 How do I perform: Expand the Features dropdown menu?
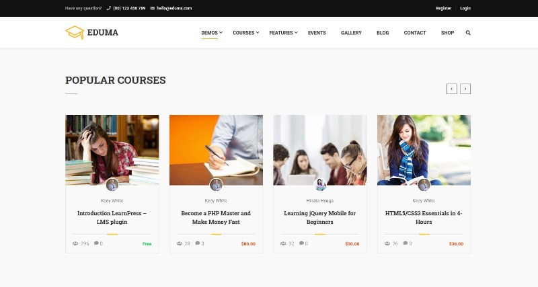point(283,33)
